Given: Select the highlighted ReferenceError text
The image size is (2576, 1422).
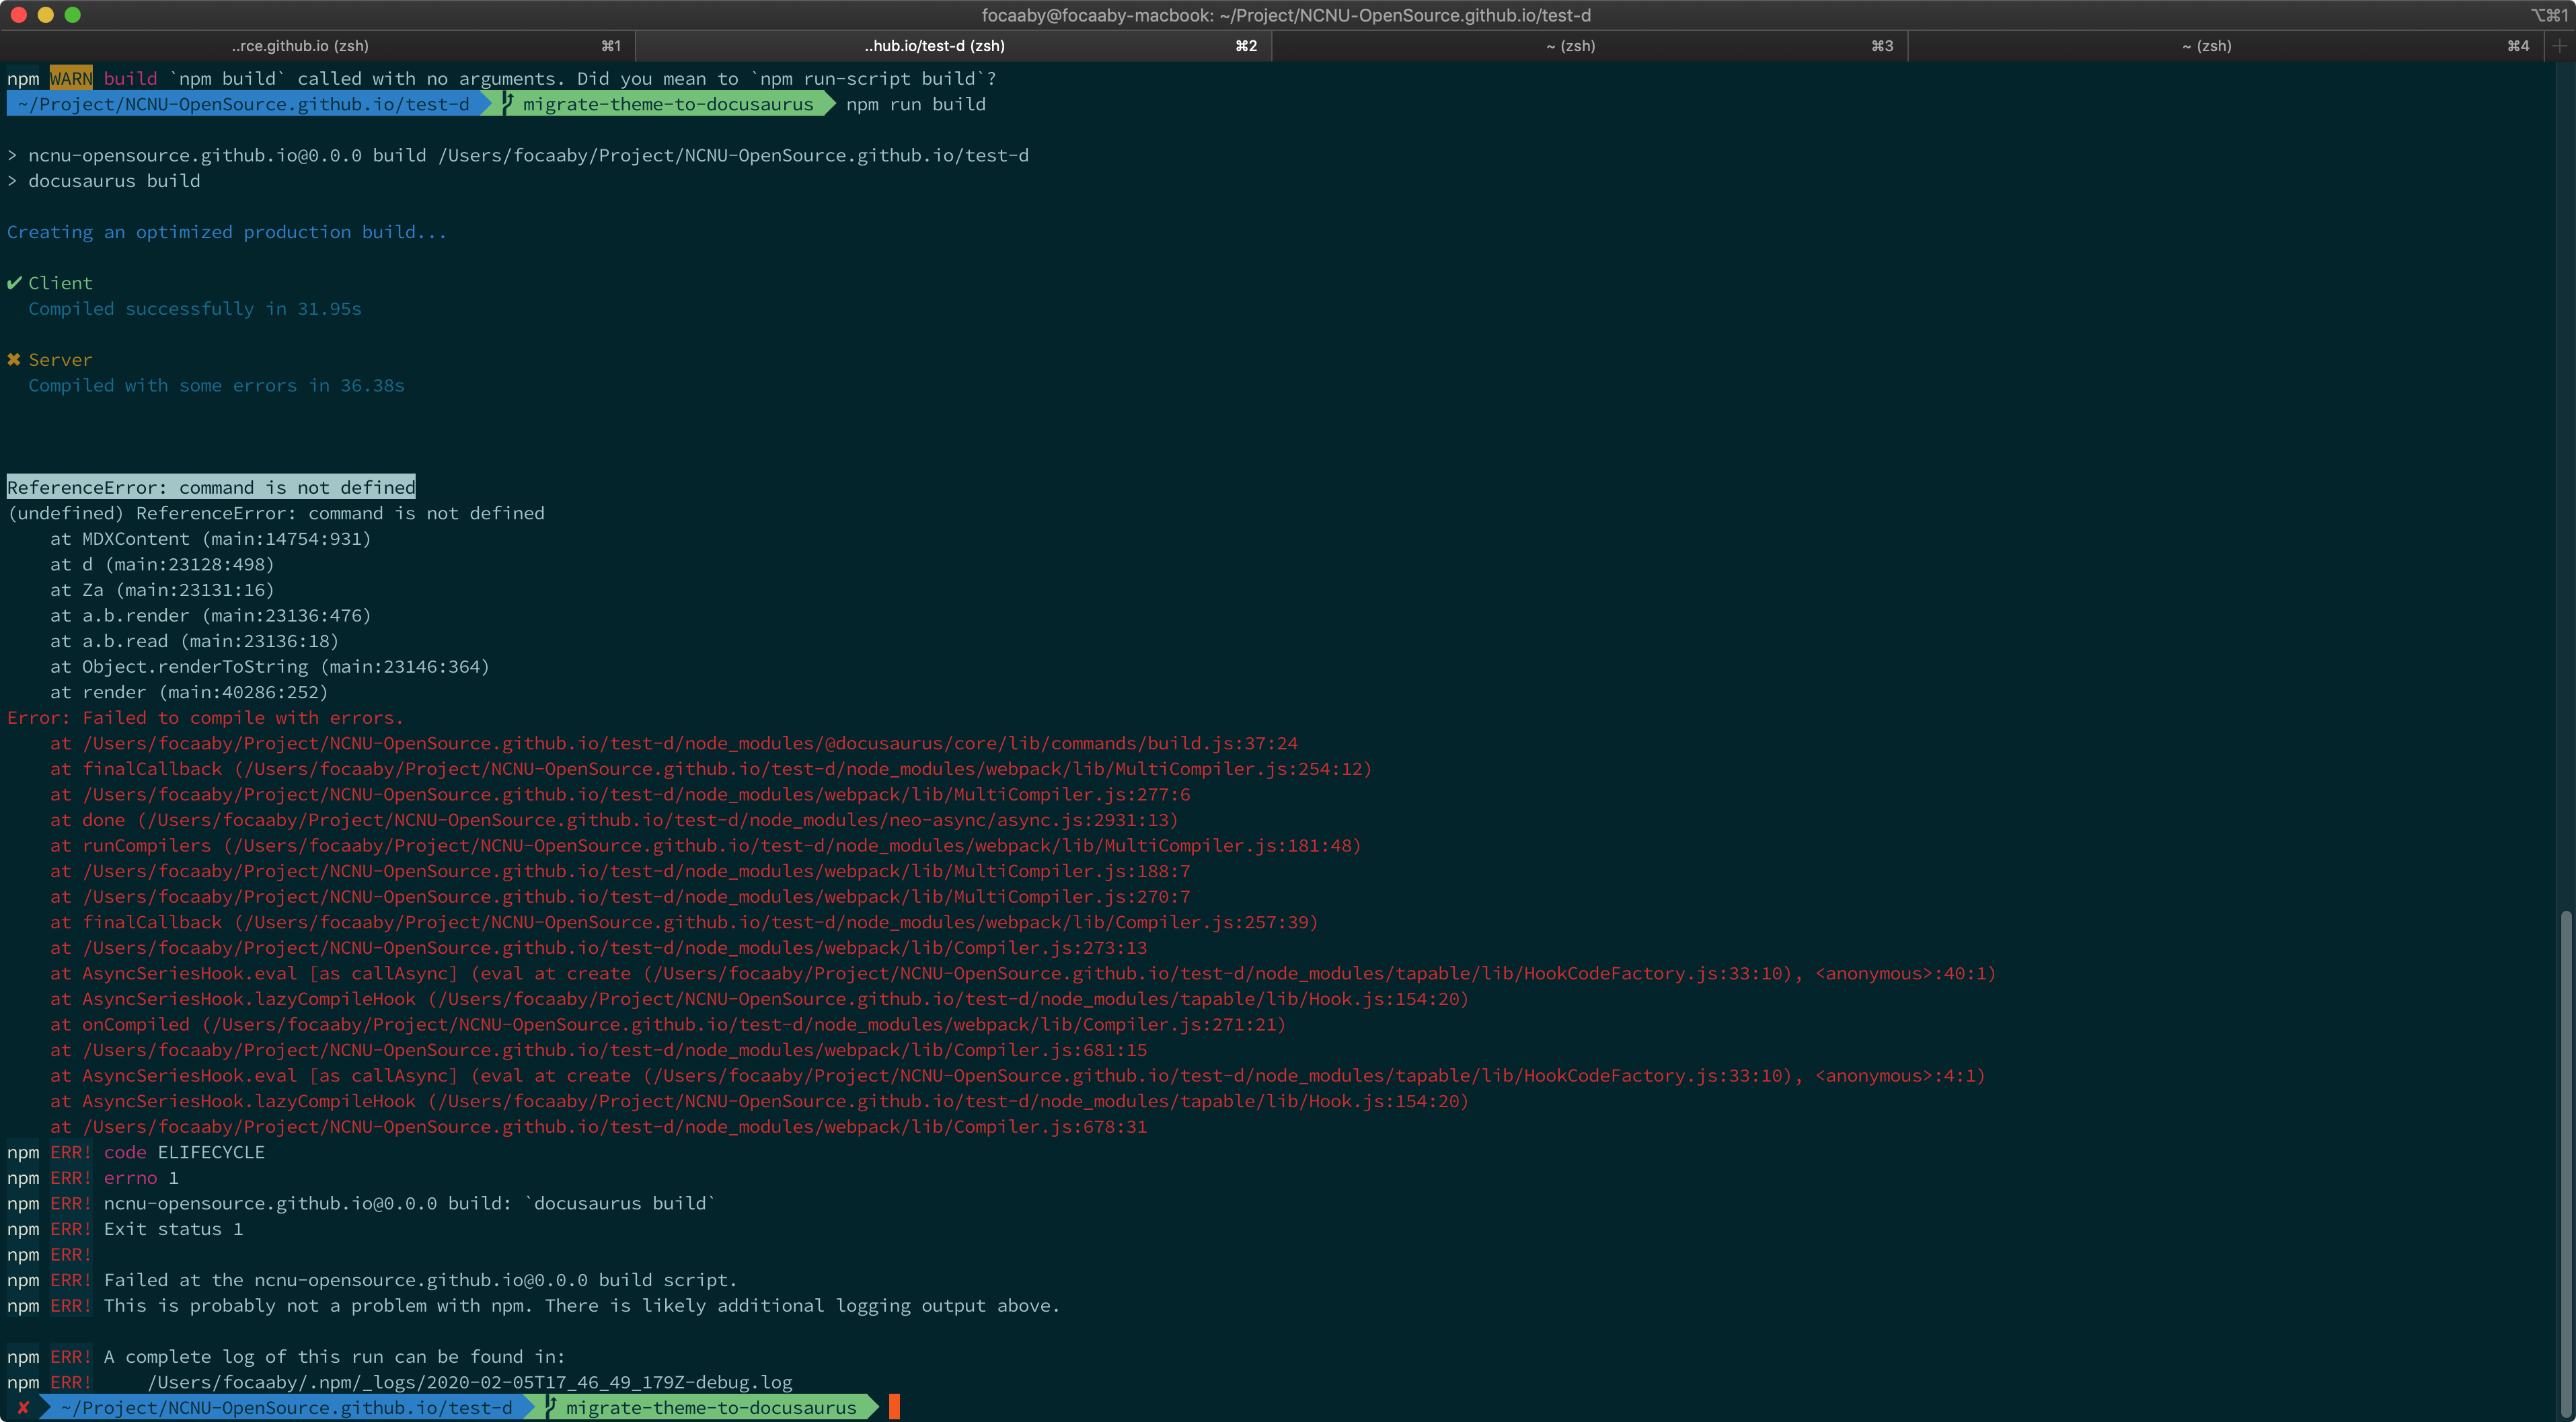Looking at the screenshot, I should pos(211,487).
